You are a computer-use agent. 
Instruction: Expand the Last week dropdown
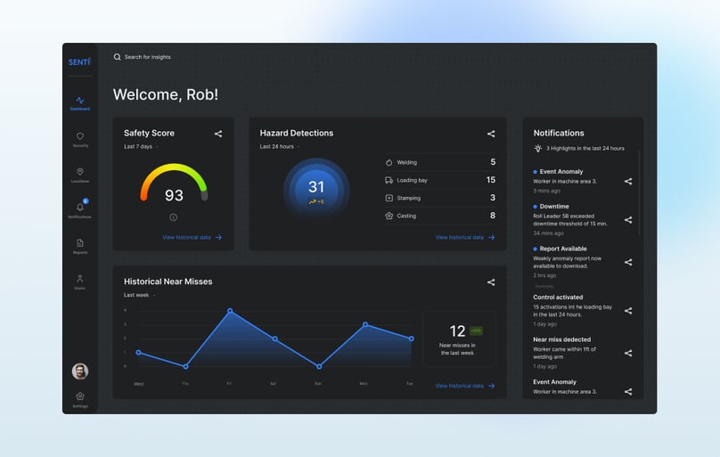(140, 296)
